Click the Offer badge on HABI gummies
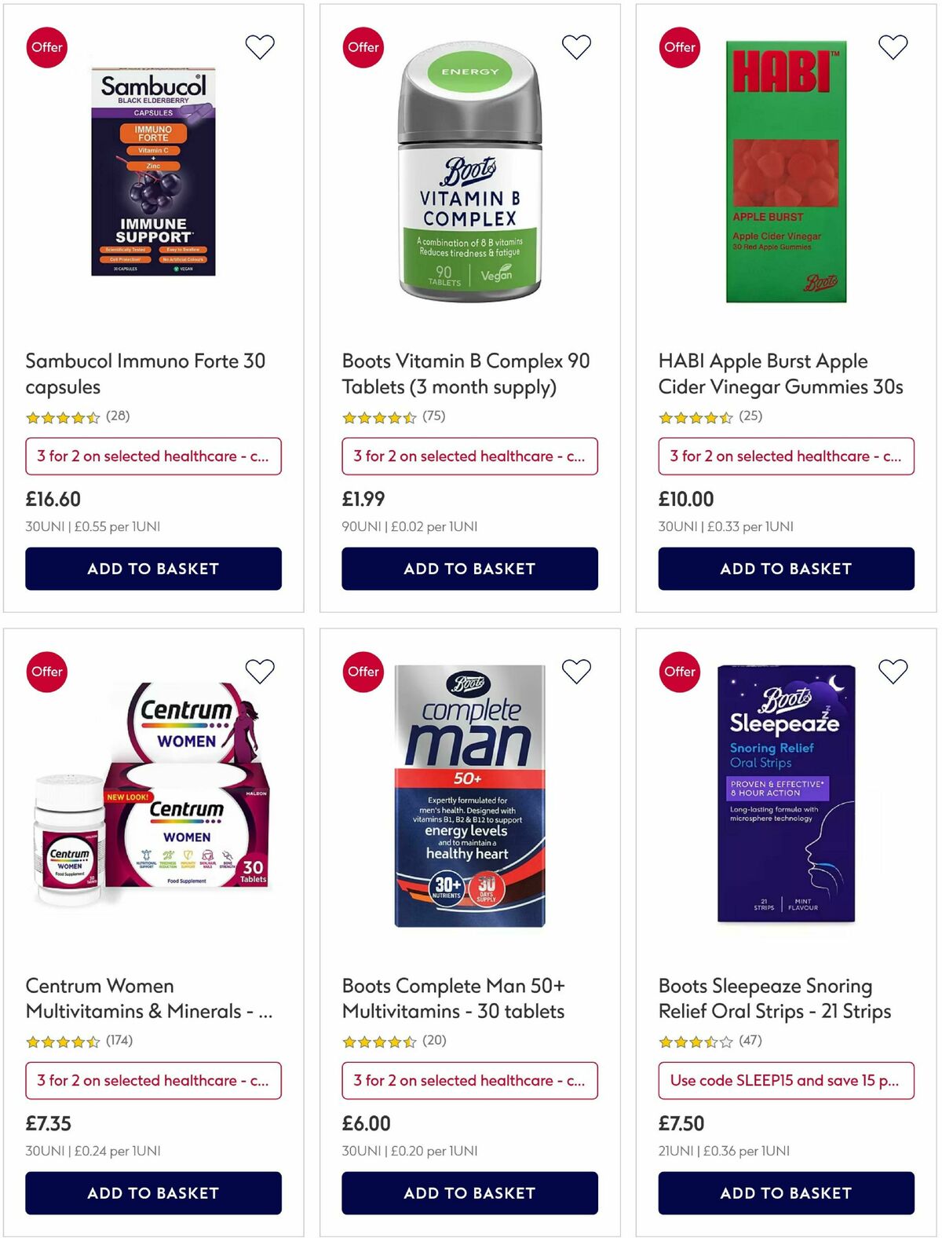942x1238 pixels. [680, 47]
